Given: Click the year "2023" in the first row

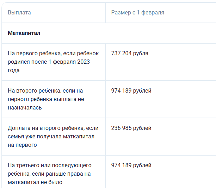Looking at the screenshot, I should [84, 62].
